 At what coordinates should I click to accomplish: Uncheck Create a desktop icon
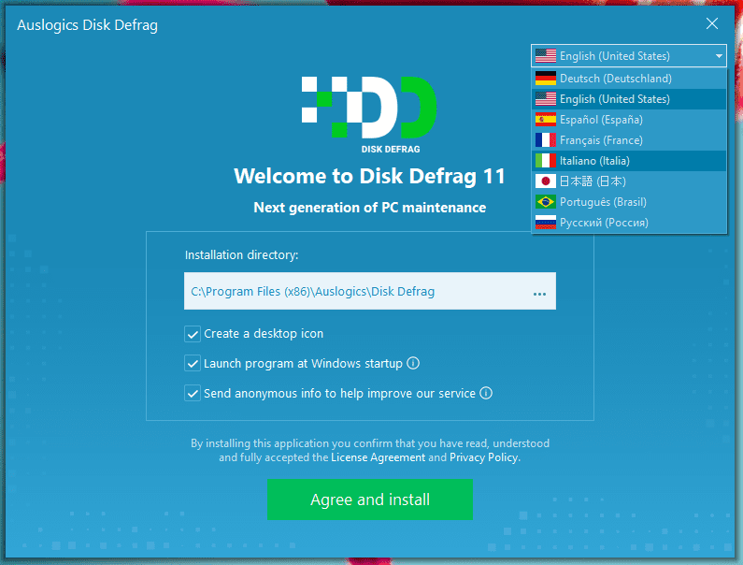193,334
